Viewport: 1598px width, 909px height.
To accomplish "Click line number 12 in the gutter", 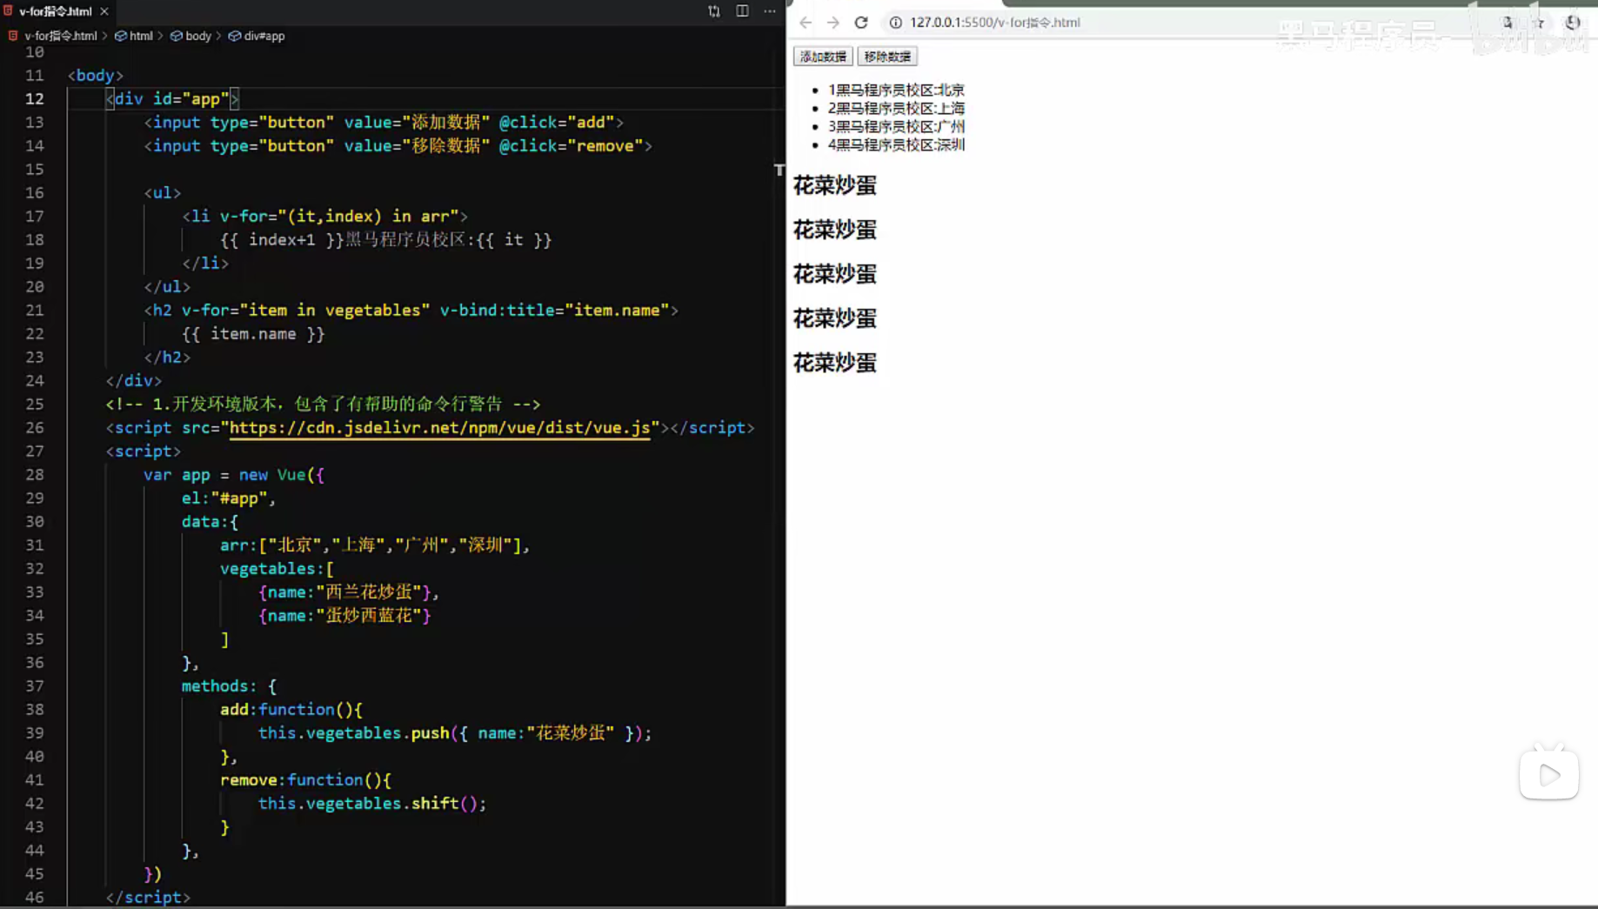I will point(34,99).
